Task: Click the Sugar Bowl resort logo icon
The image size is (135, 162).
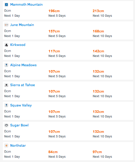Action: coord(6,125)
